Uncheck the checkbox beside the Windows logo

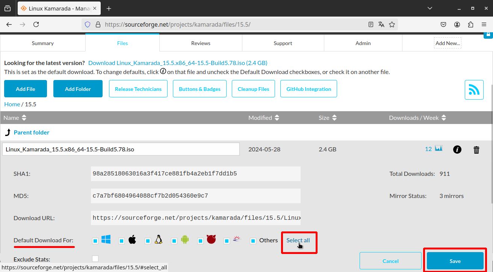point(95,241)
